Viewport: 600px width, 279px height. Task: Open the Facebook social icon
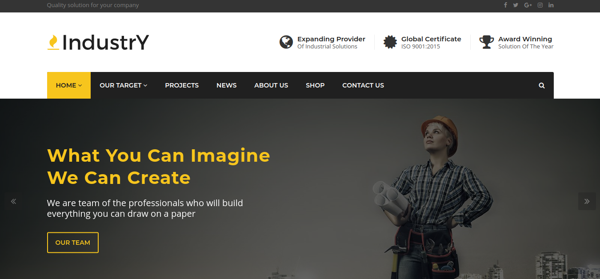click(505, 5)
